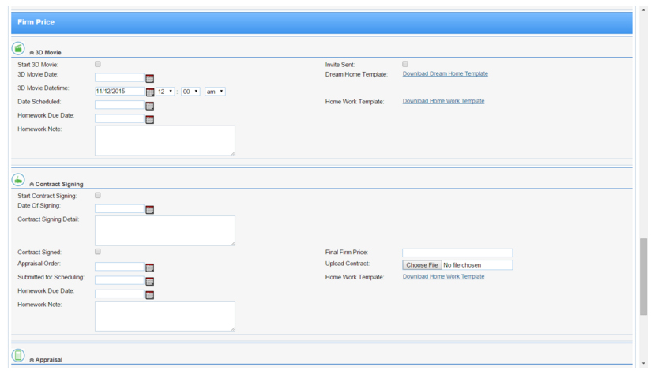
Task: Click the "Upload Contract:" label
Action: (x=348, y=264)
